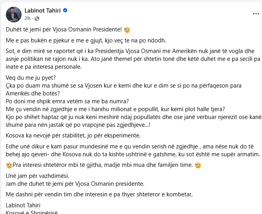This screenshot has width=262, height=214.
Task: Click the line 'Me dashni për vendin tim'
Action: coord(100,193)
